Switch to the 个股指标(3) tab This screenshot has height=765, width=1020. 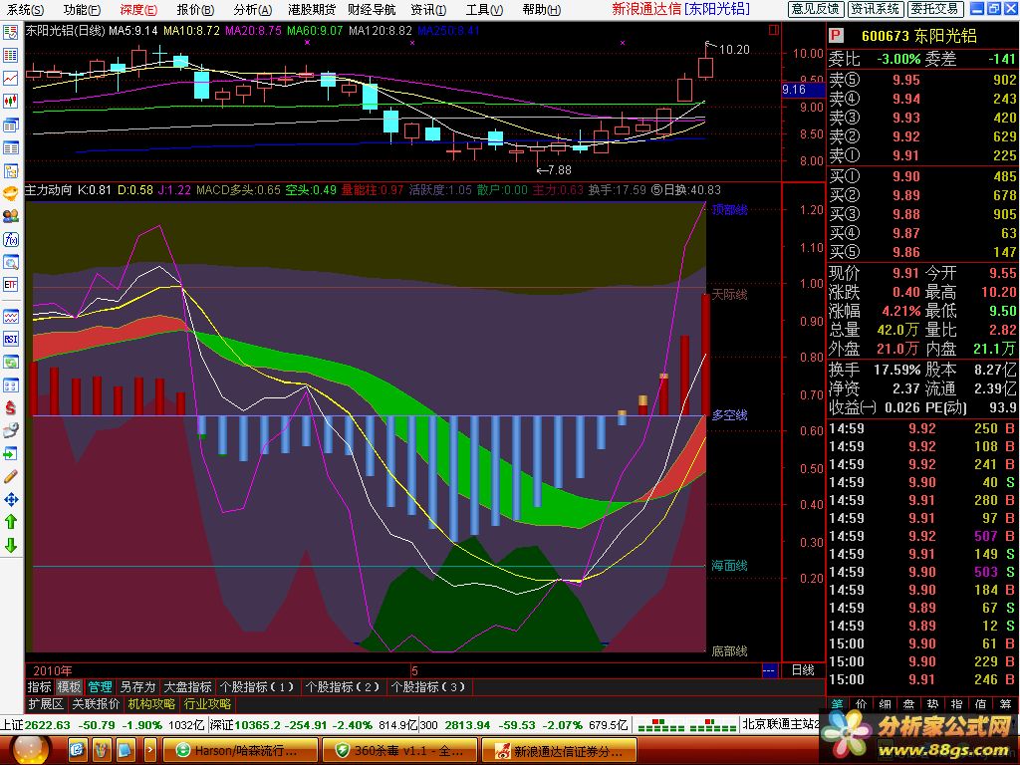[428, 687]
